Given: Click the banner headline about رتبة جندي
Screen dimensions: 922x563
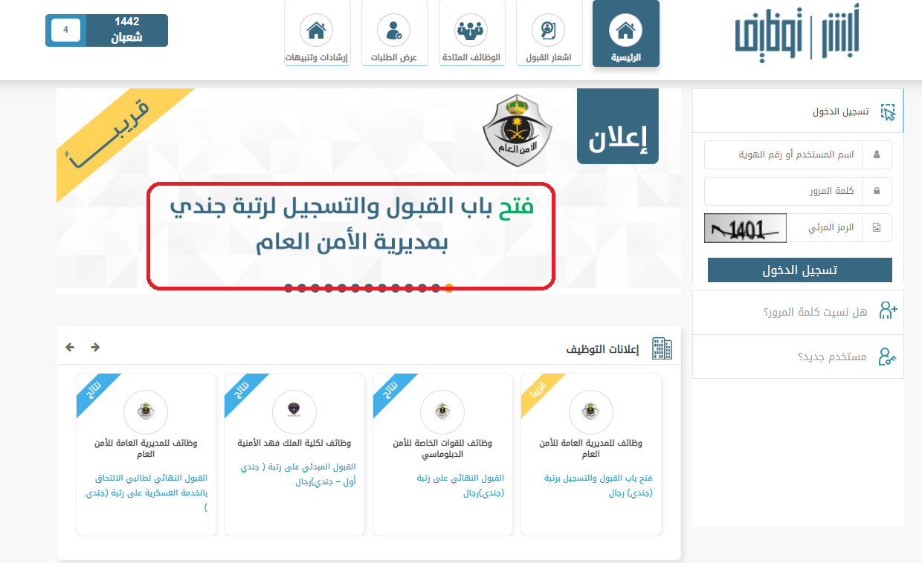Looking at the screenshot, I should 351,225.
